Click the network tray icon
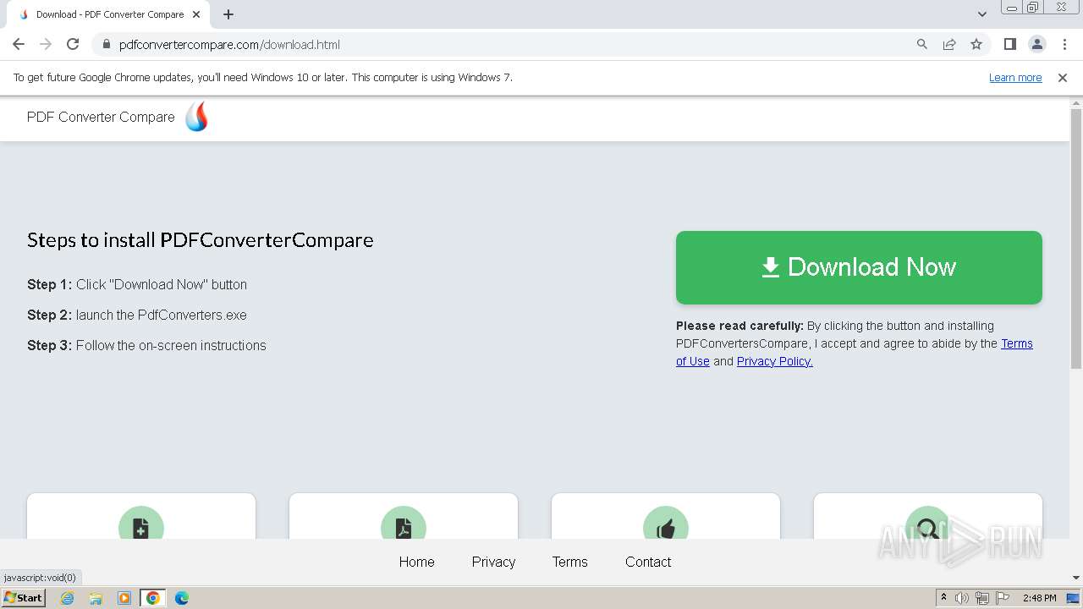The height and width of the screenshot is (609, 1083). point(982,598)
